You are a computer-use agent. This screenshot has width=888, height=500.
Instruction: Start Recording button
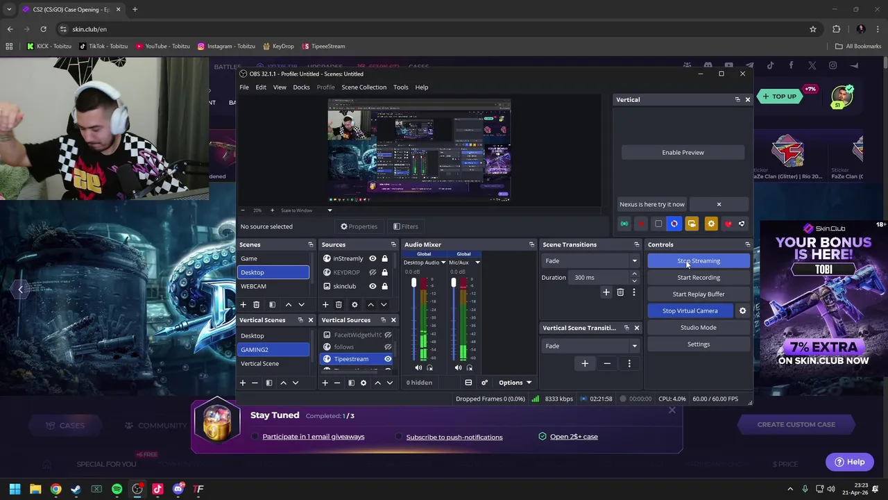tap(699, 277)
